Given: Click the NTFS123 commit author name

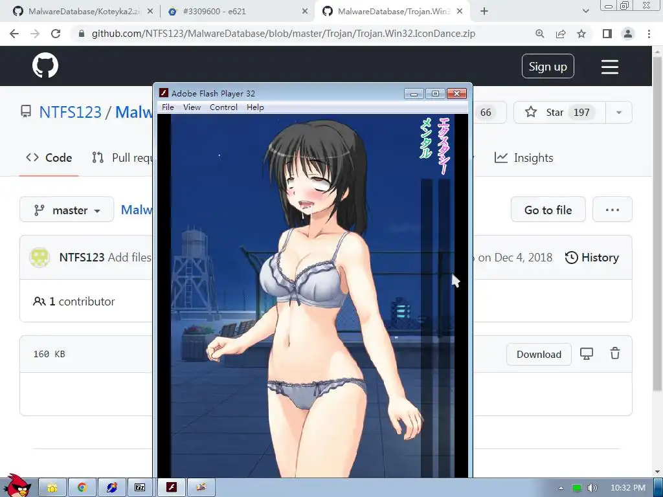Looking at the screenshot, I should click(x=82, y=258).
